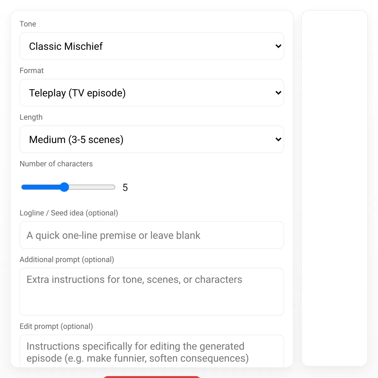
Task: Click the chevron arrow on Tone dropdown
Action: point(278,46)
